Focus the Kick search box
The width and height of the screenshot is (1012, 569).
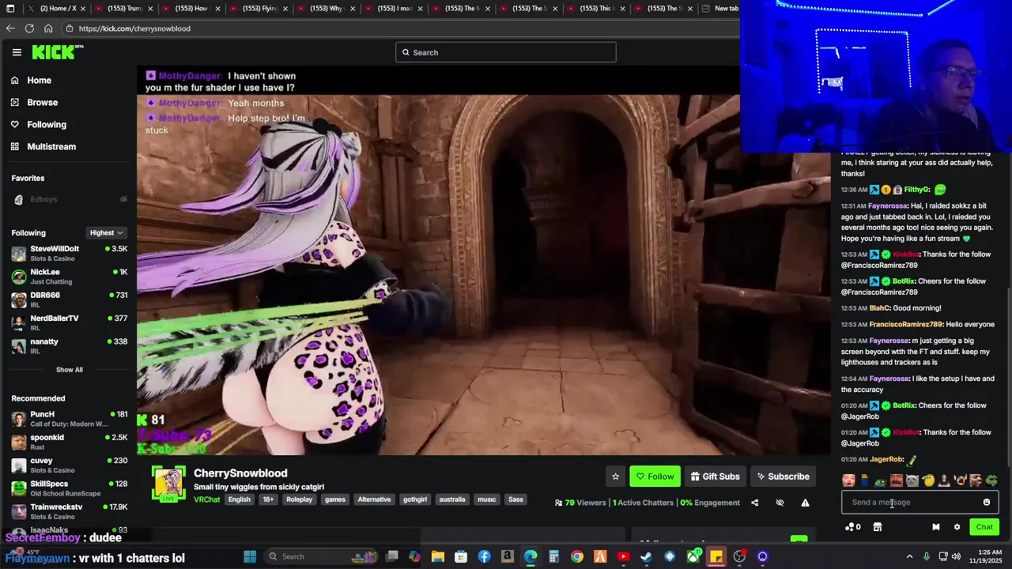(506, 52)
